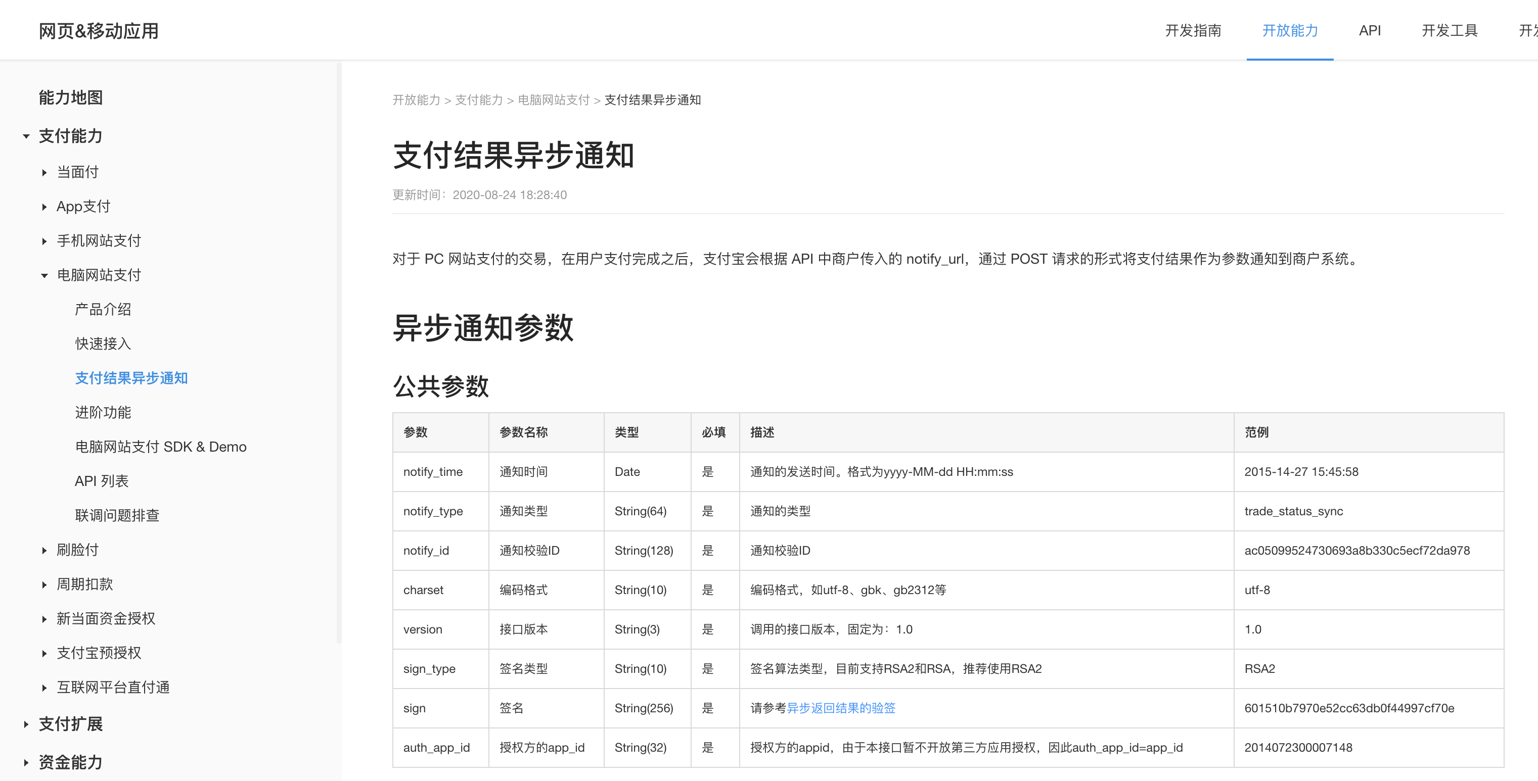1538x781 pixels.
Task: Collapse the 支付能力 section arrow
Action: pyautogui.click(x=26, y=136)
